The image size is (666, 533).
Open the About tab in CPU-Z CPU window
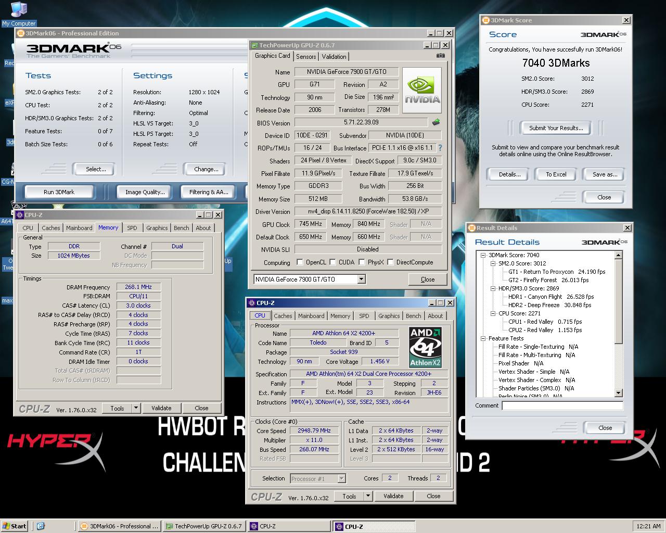(435, 316)
